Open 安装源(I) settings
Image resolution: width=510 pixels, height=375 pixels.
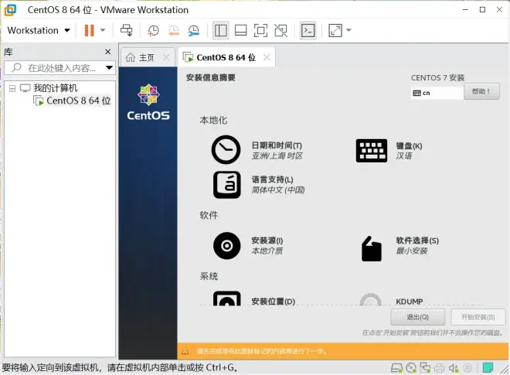coord(267,240)
